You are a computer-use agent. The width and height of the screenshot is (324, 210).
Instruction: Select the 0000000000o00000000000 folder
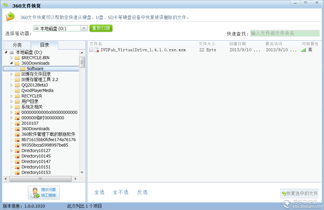pos(49,113)
